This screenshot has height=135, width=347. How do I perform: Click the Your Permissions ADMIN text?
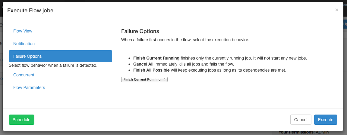click(x=304, y=132)
